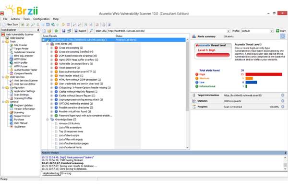The image size is (288, 192).
Task: Click the save scan results floppy icon
Action: [63, 31]
